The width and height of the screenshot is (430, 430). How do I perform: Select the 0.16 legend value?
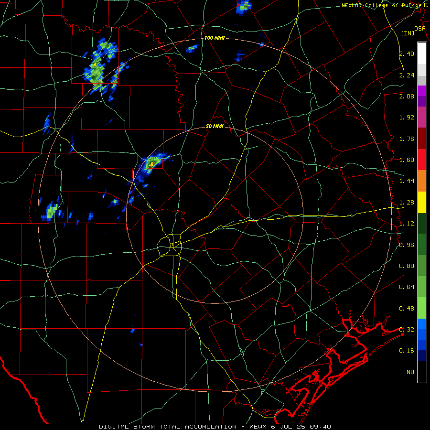pos(407,351)
